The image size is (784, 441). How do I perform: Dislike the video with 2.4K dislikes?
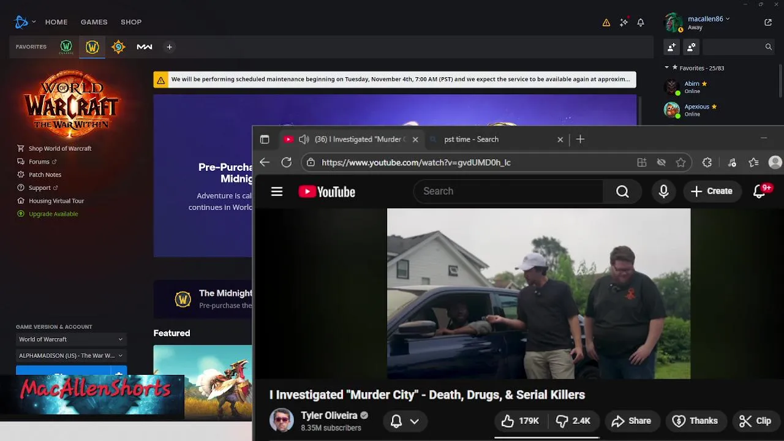tap(573, 421)
